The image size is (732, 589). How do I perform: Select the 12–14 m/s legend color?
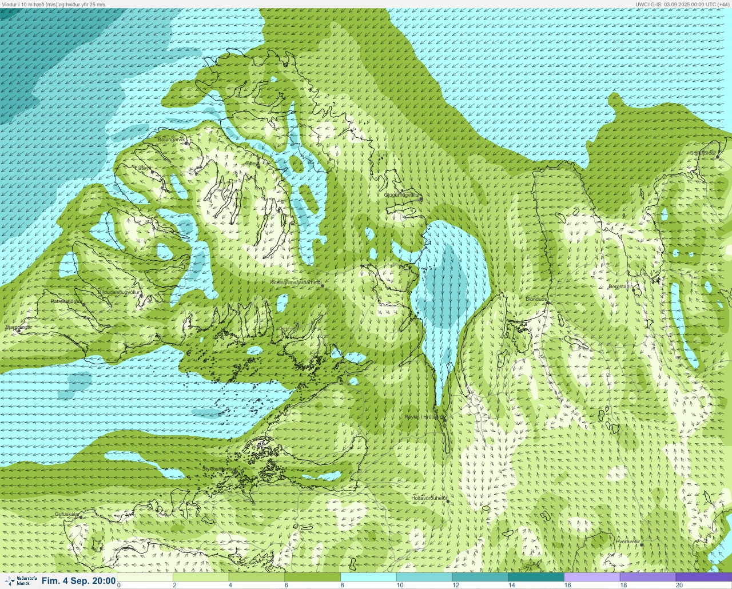click(x=480, y=576)
